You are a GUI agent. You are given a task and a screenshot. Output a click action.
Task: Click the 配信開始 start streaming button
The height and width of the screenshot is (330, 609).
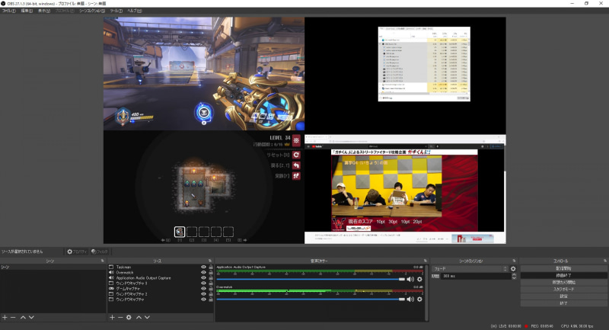point(563,268)
